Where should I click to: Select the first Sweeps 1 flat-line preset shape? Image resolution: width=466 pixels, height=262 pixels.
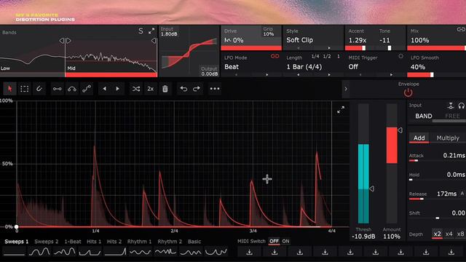[14, 252]
